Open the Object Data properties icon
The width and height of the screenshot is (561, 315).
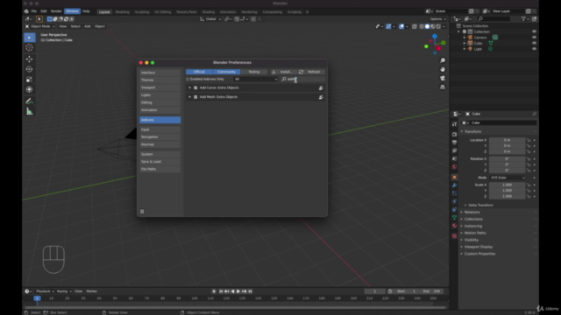pyautogui.click(x=454, y=218)
